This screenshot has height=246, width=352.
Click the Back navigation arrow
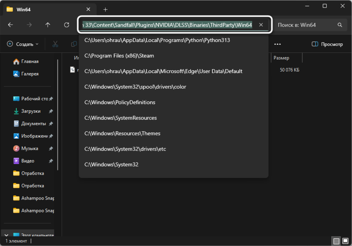point(11,25)
